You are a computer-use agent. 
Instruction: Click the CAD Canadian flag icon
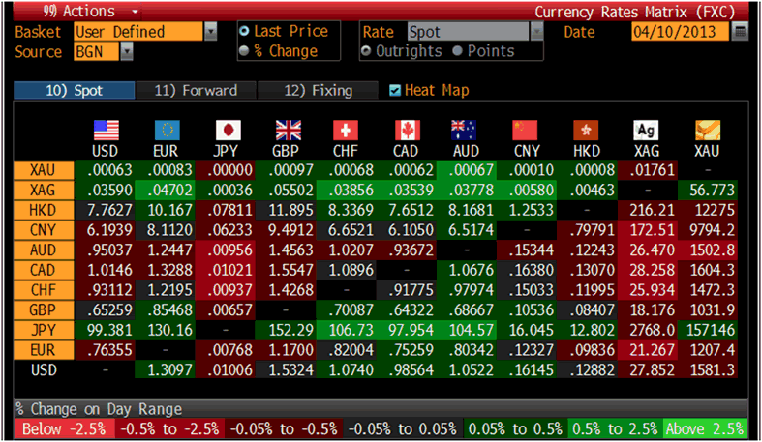[407, 131]
